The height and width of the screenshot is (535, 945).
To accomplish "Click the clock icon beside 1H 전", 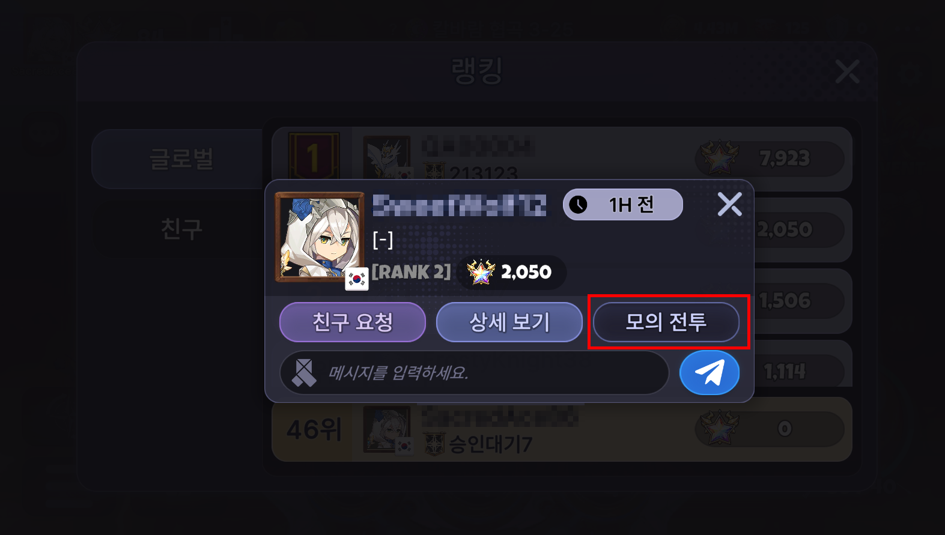I will pos(578,205).
